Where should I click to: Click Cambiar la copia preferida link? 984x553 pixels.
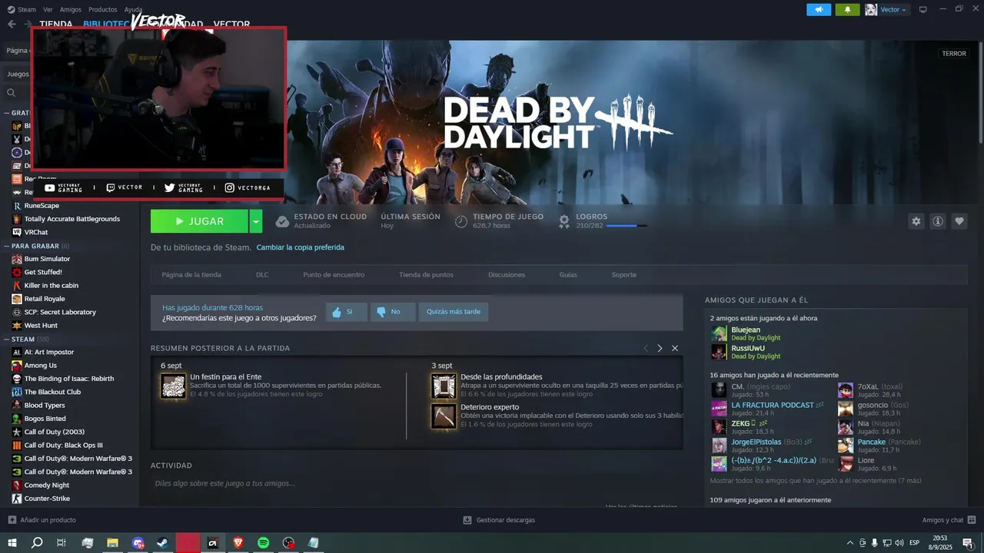(301, 247)
